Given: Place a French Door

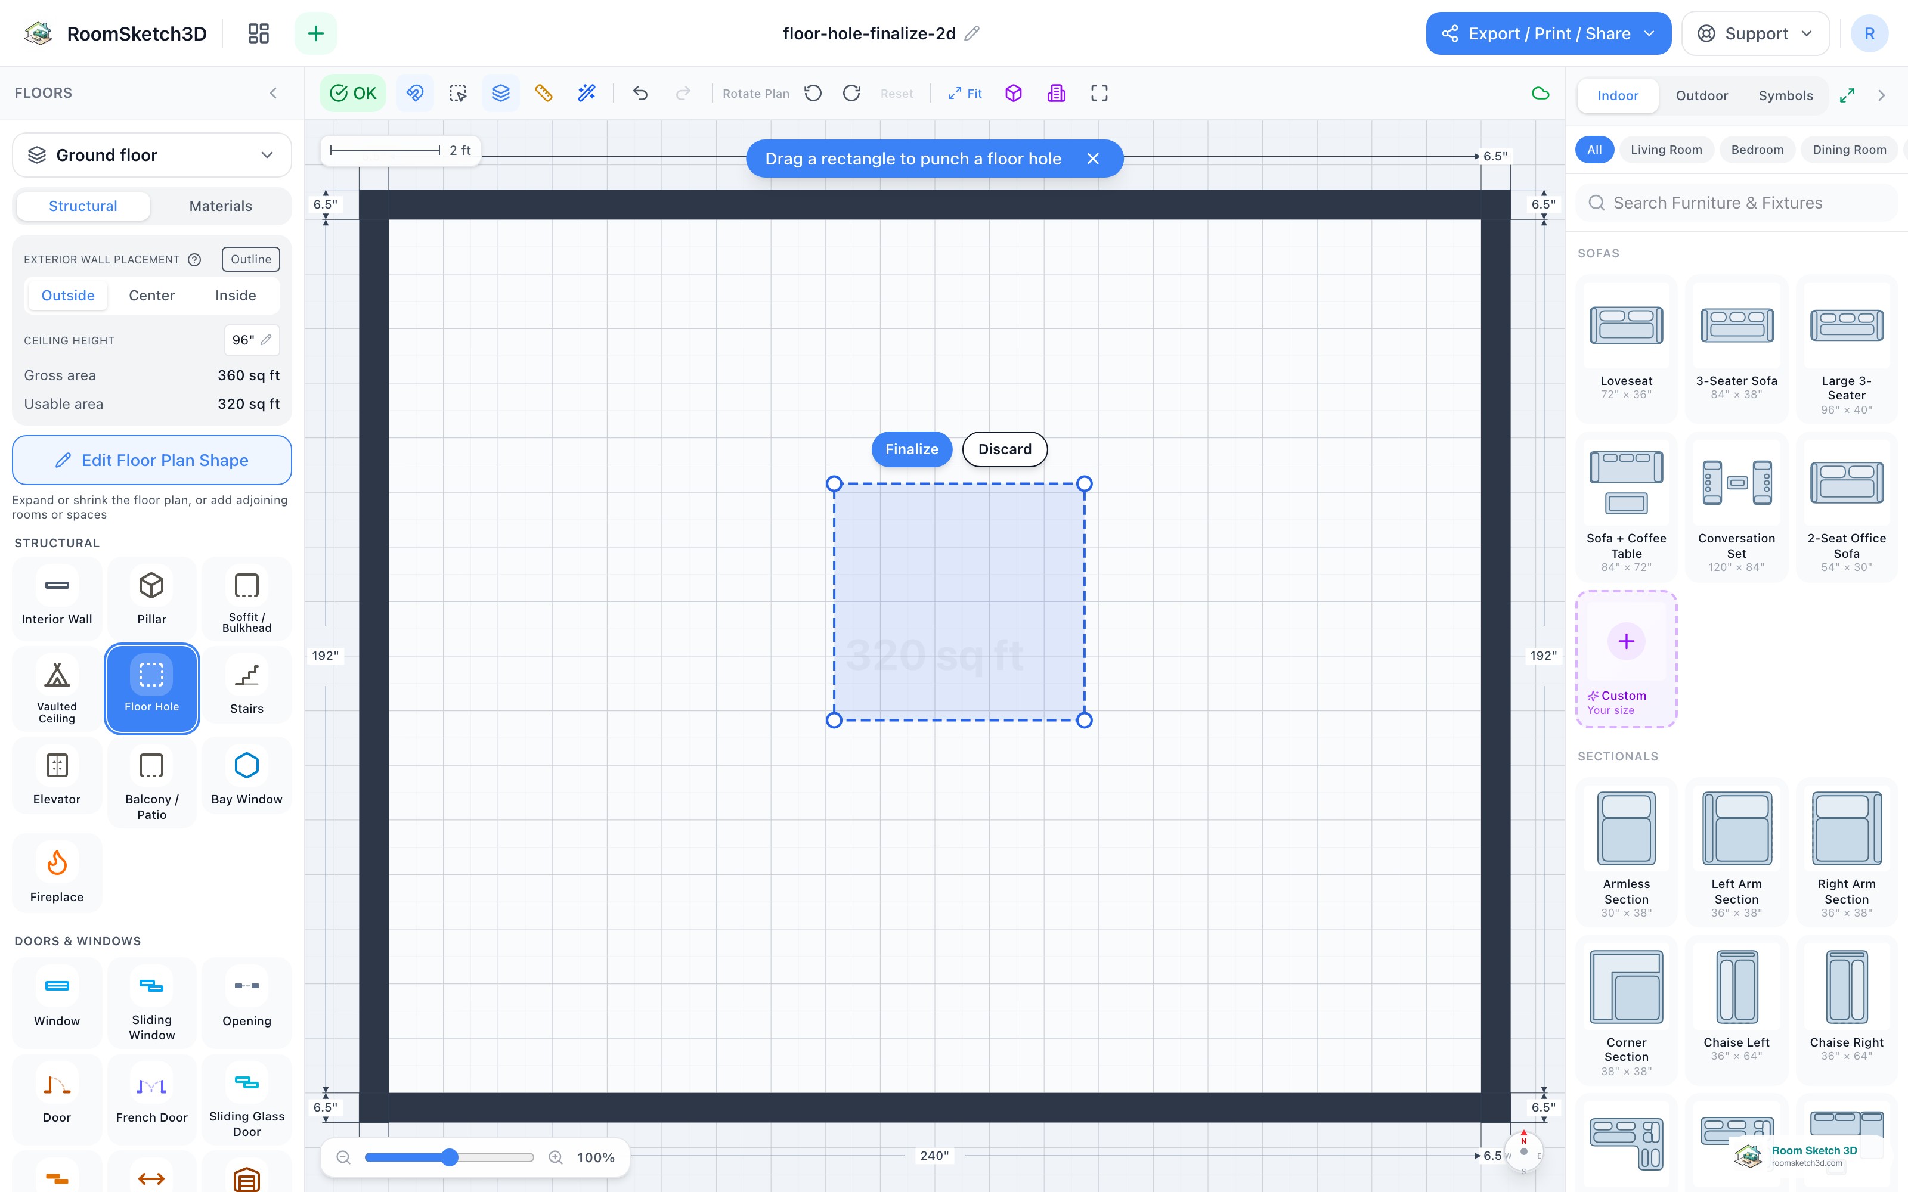Looking at the screenshot, I should click(x=151, y=1100).
